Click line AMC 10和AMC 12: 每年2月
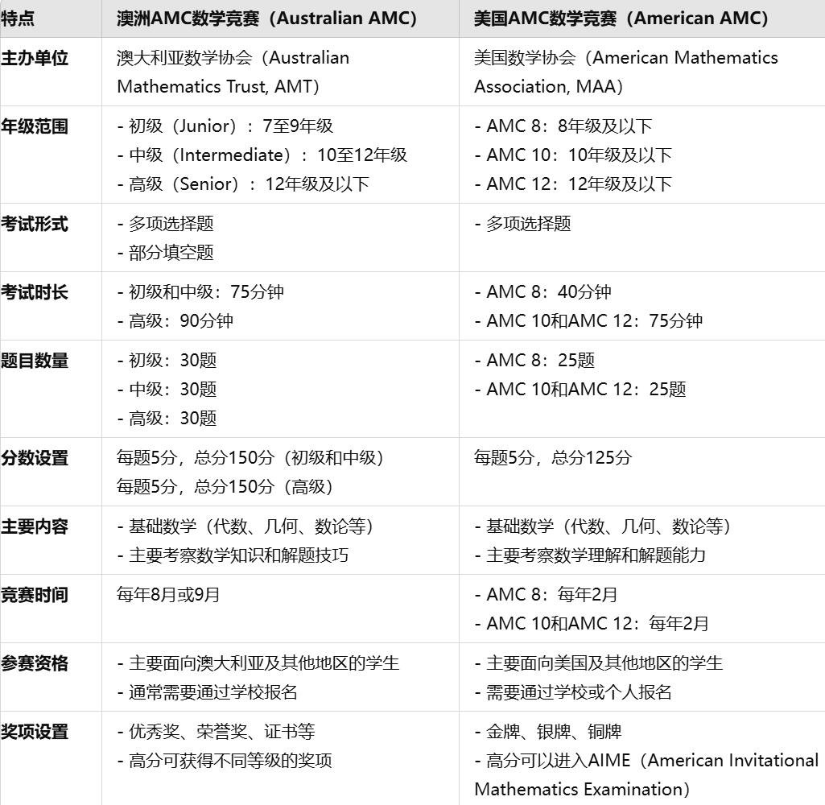Viewport: 825px width, 805px height. click(592, 623)
